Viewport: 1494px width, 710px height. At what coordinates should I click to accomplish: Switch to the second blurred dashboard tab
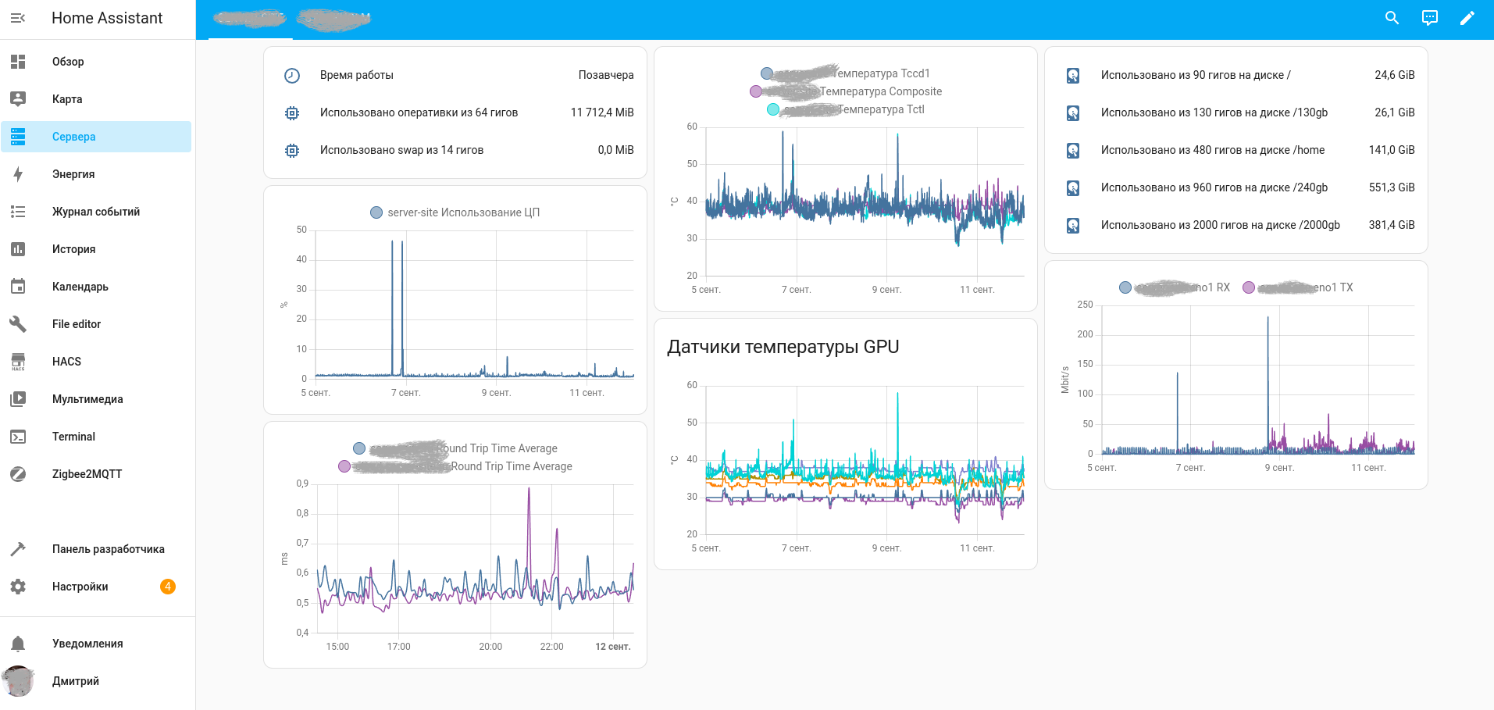click(333, 19)
